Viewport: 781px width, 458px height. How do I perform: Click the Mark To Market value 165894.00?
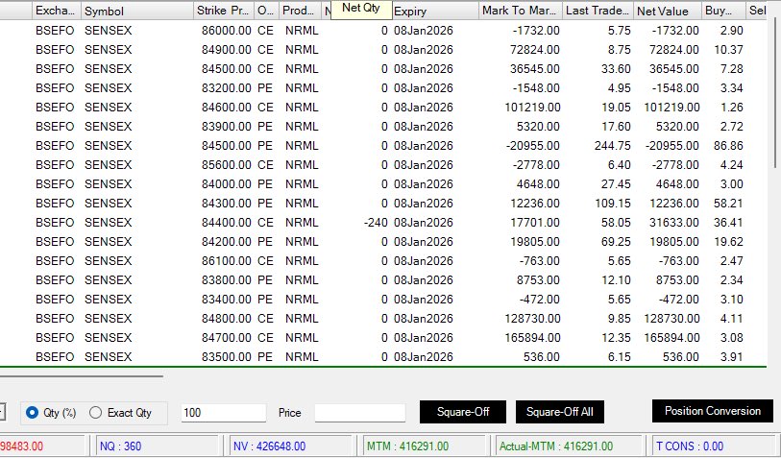532,338
